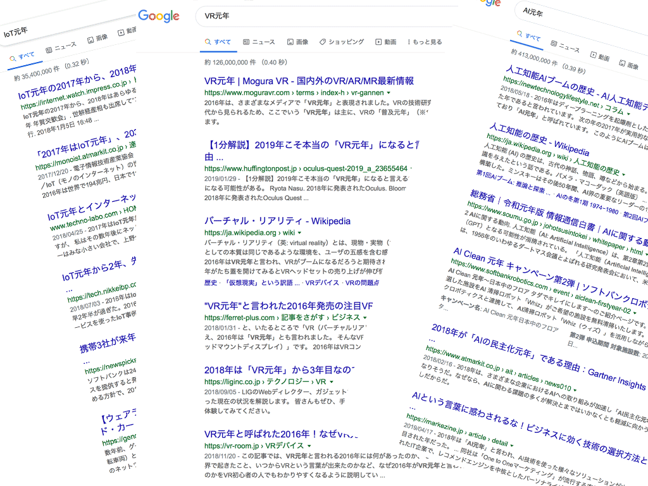Expand the arrow beside ja.wikipedia.org › wiki in VR results
This screenshot has height=486, width=648.
[x=299, y=233]
